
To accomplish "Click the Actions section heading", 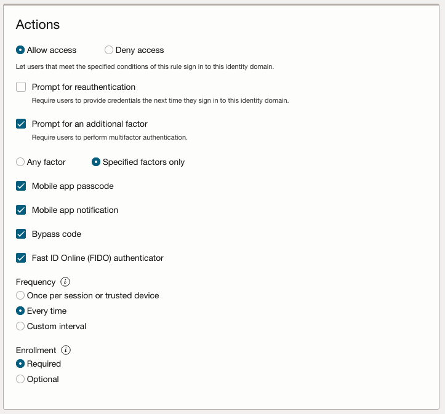I will [x=38, y=25].
